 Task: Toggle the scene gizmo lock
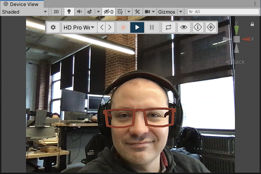point(252,24)
